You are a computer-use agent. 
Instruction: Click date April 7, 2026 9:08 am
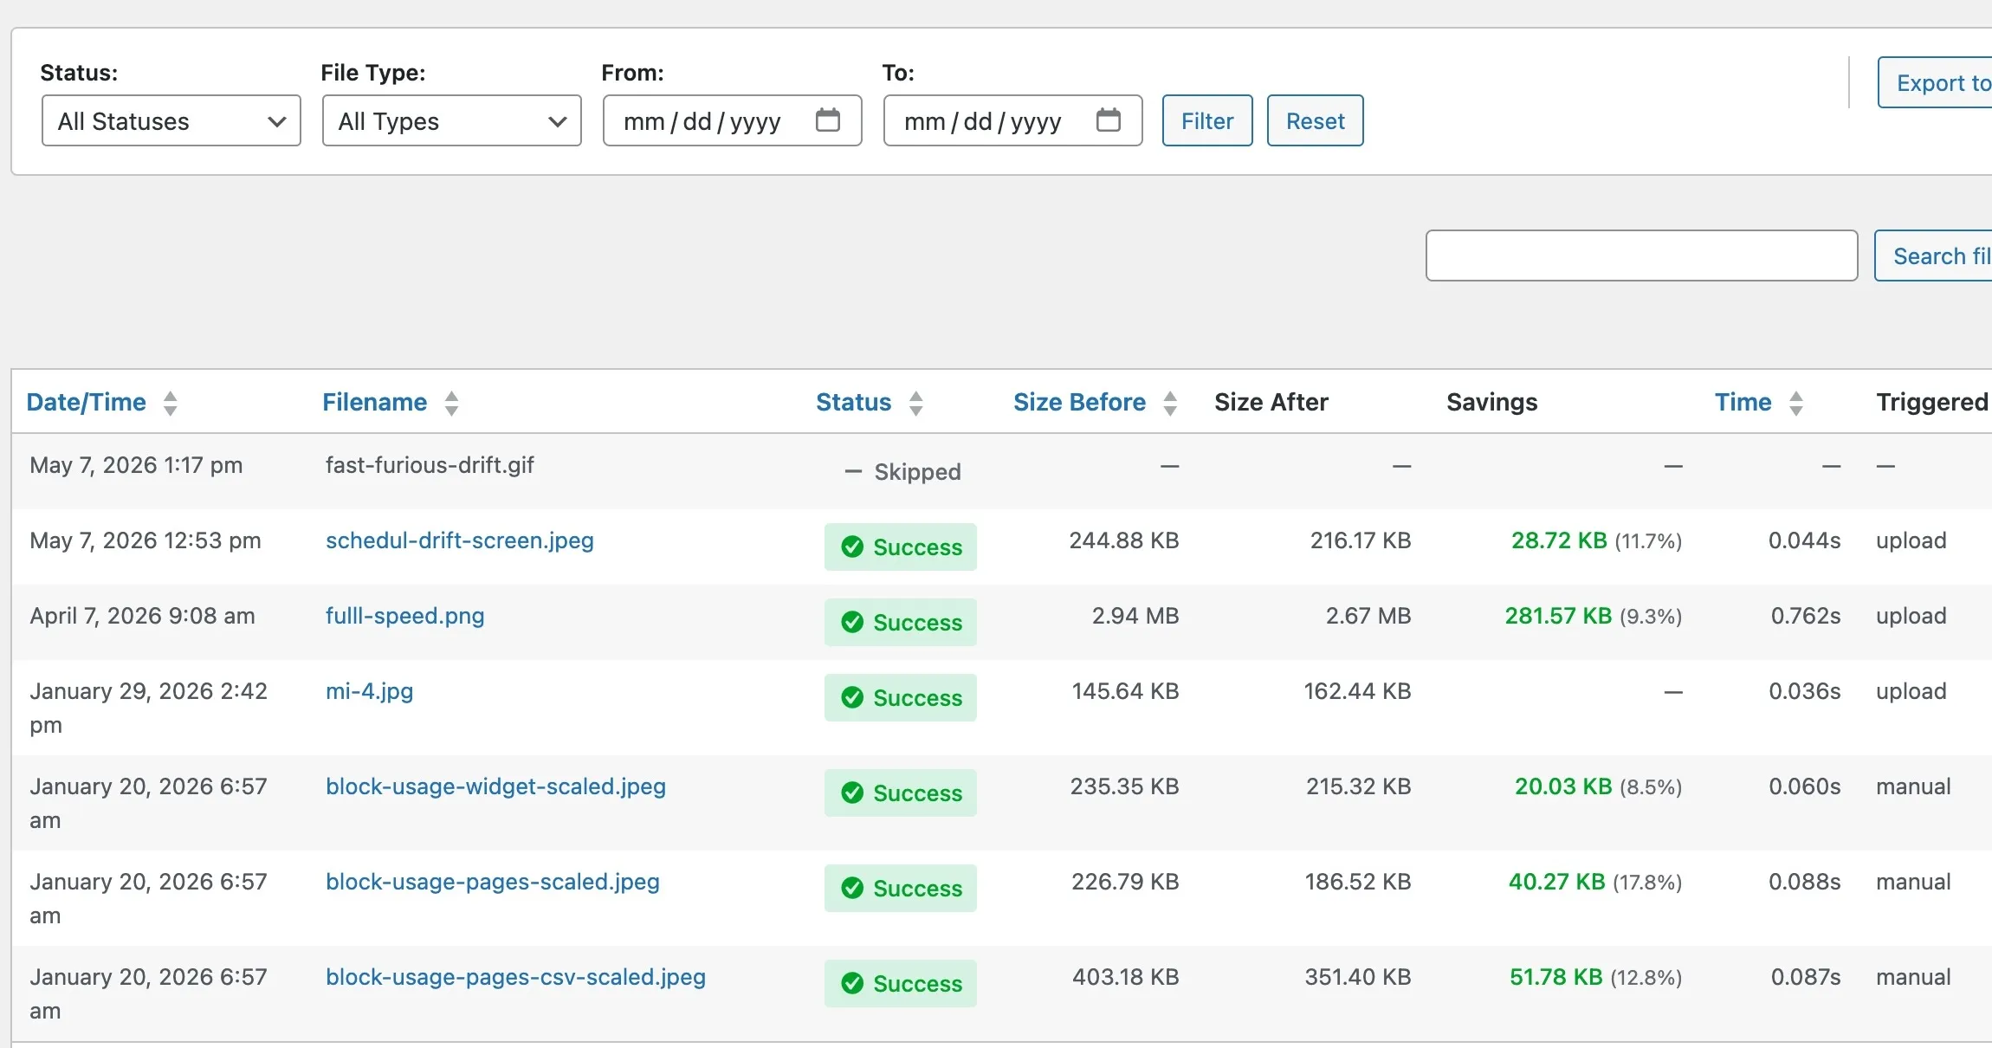point(143,616)
